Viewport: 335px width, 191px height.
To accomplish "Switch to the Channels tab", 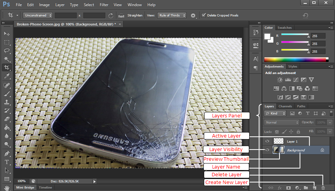I will 285,106.
